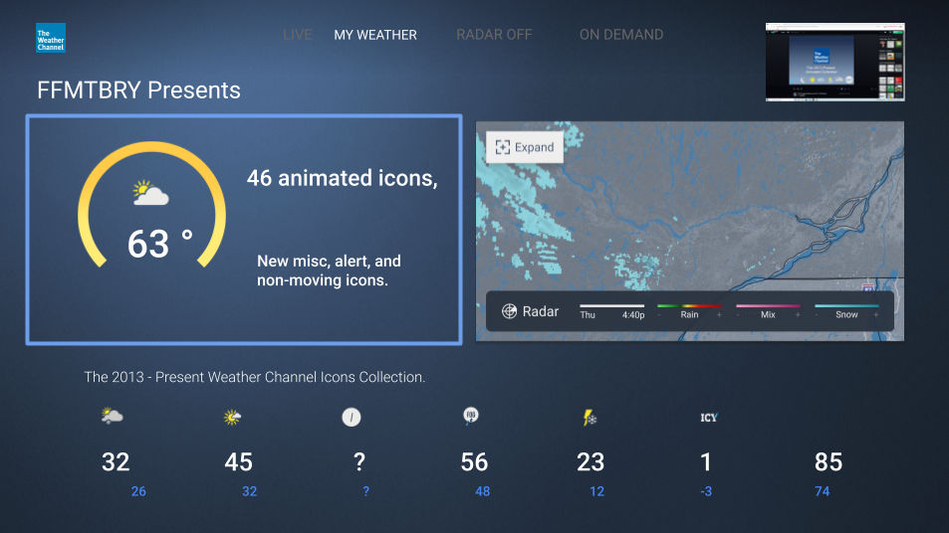Click the thermometer bubble icon above 56
949x533 pixels.
point(470,416)
